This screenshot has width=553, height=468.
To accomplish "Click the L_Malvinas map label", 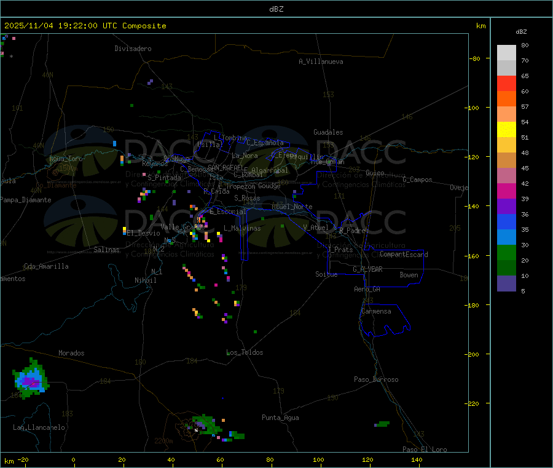I will (242, 228).
